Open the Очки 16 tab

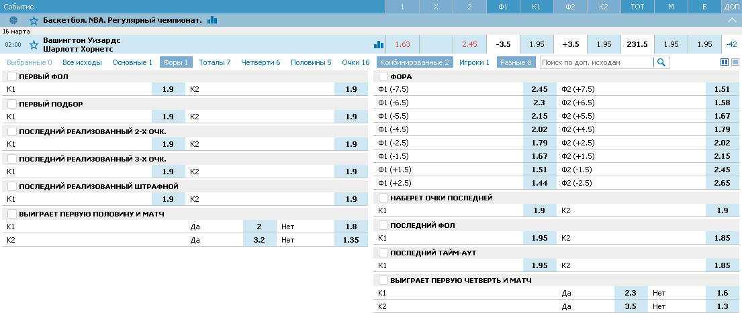click(356, 62)
